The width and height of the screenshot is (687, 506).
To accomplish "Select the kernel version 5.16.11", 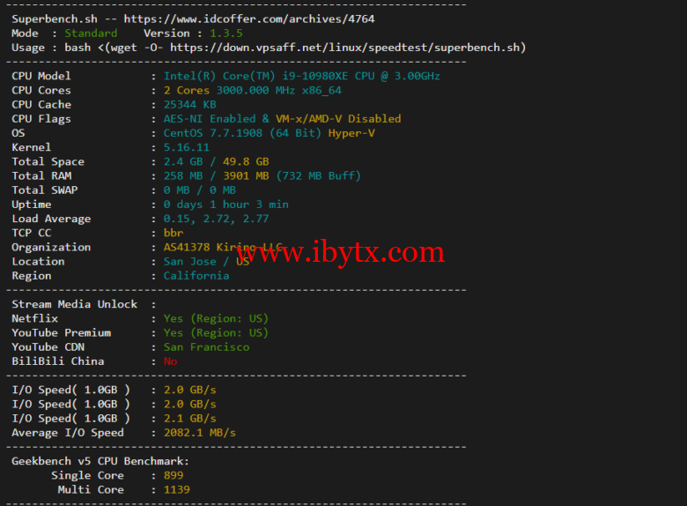I will tap(187, 147).
